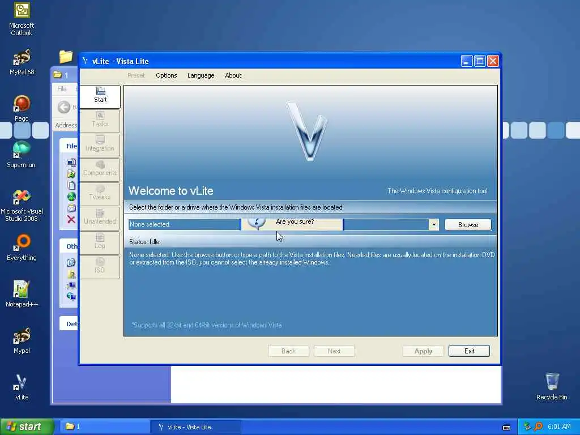Open the Options menu
Screen dimensions: 580x435
[x=166, y=75]
